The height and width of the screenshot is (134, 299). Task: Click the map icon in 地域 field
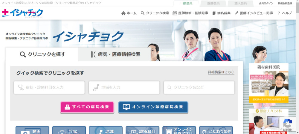click(96, 87)
